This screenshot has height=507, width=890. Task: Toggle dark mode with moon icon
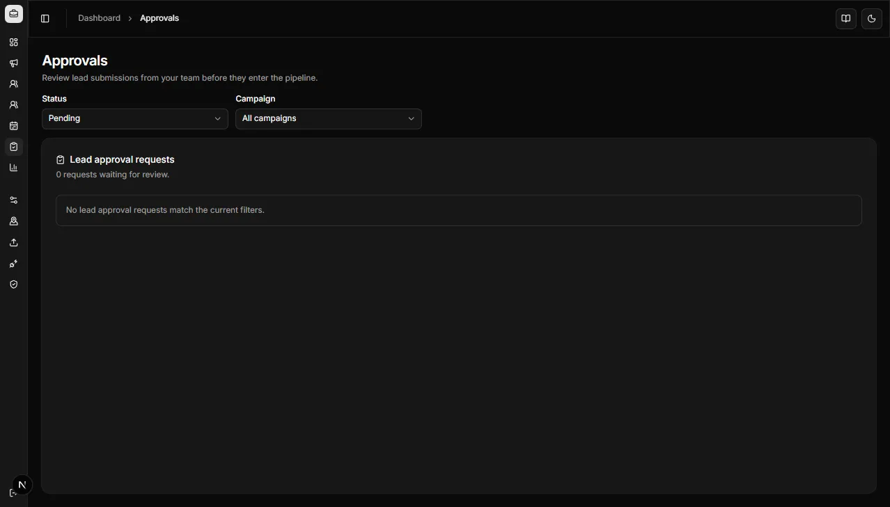click(872, 19)
